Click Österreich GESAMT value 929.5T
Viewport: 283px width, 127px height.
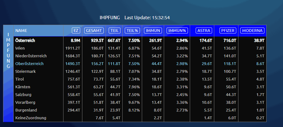pyautogui.click(x=97, y=41)
